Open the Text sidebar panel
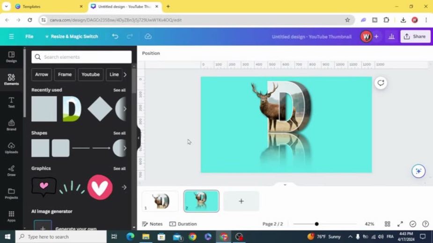This screenshot has height=243, width=433. [11, 102]
